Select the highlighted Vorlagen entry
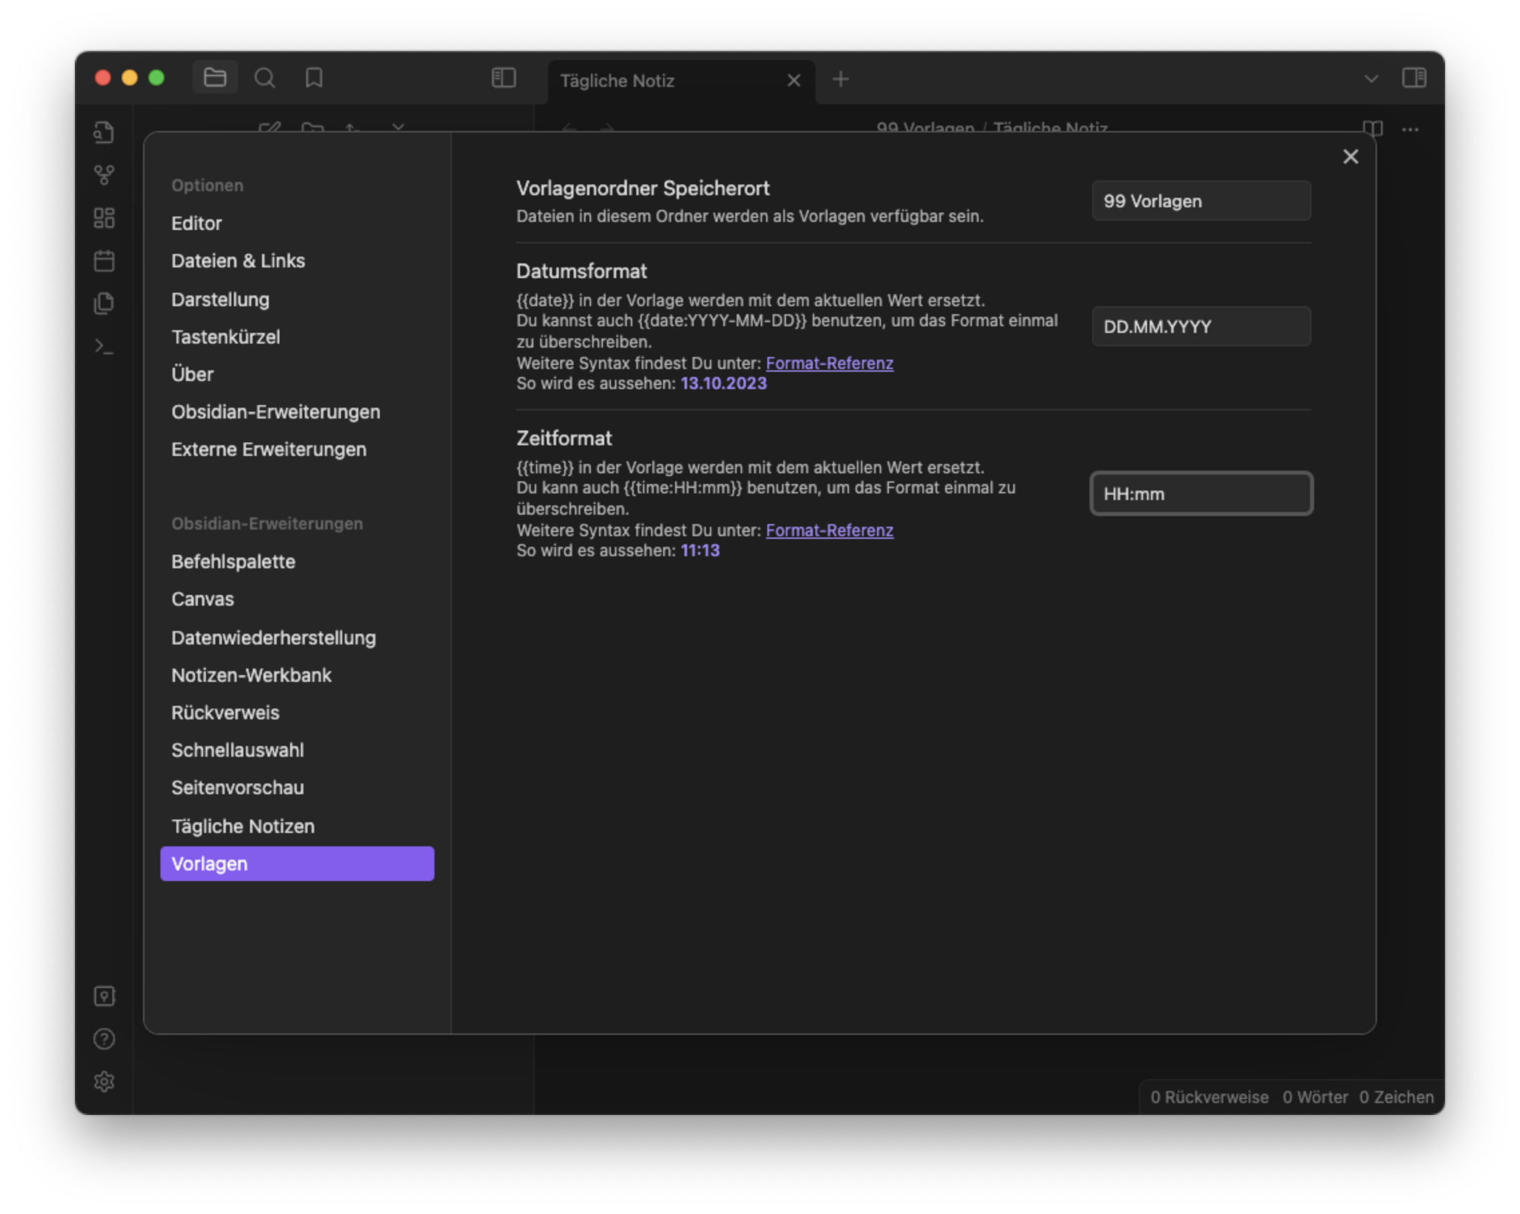Viewport: 1520px width, 1214px height. click(x=297, y=864)
